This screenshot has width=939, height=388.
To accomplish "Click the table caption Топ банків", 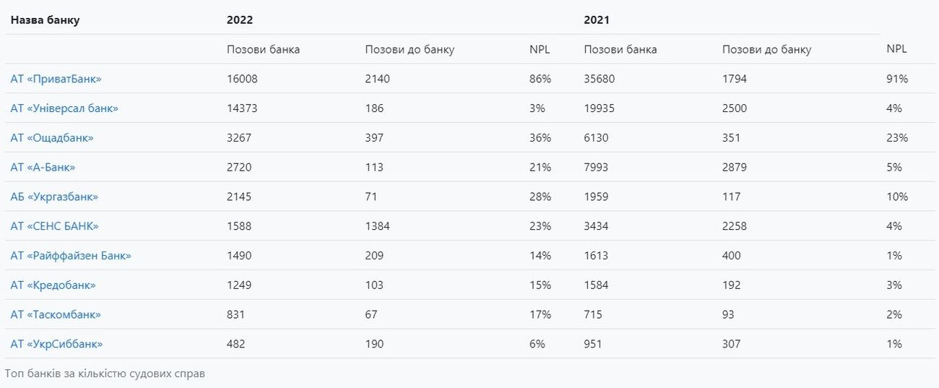I will click(105, 374).
